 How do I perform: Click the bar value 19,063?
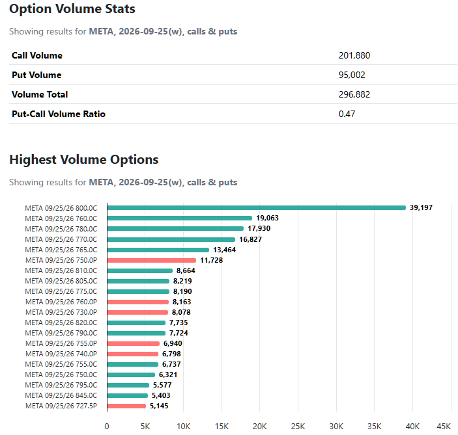[267, 218]
